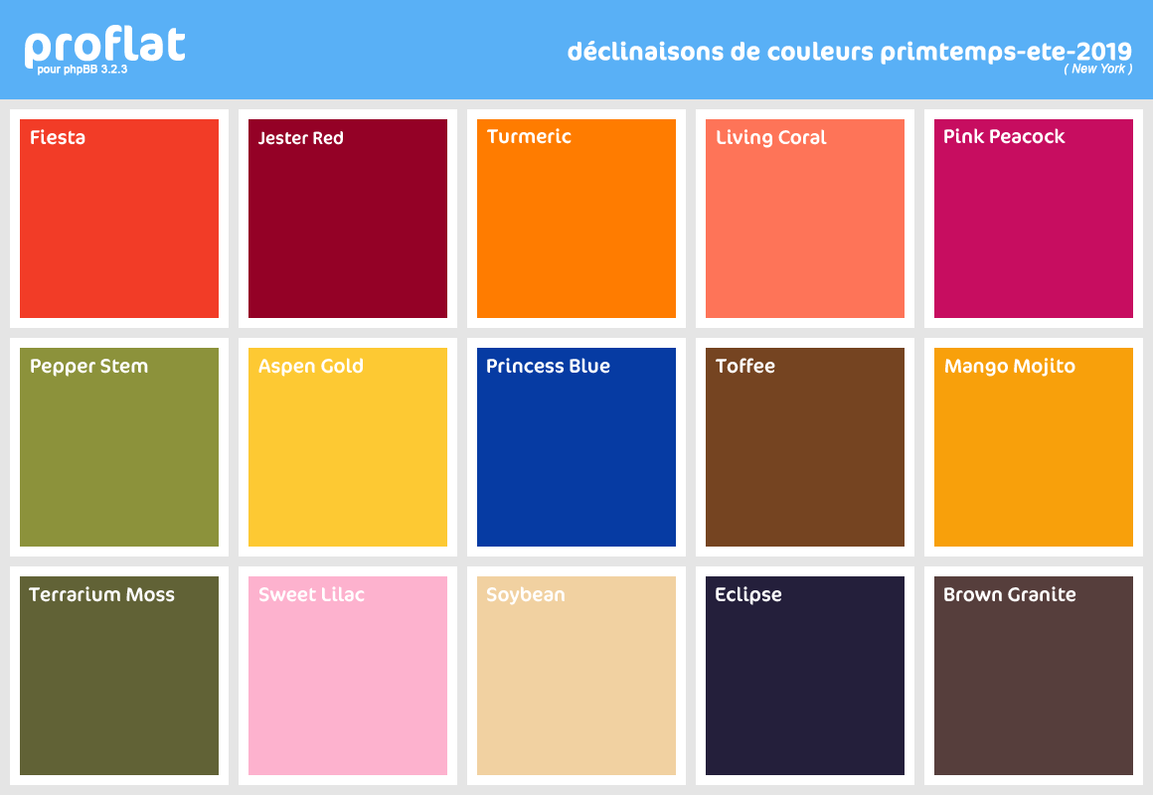Select the Eclipse dark navy tile
The image size is (1153, 795).
click(805, 676)
